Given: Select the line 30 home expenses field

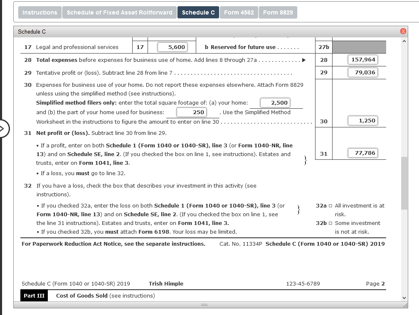Looking at the screenshot, I should (362, 120).
